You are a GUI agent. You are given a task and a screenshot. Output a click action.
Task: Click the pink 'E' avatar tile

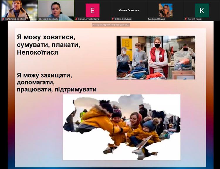tap(92, 11)
